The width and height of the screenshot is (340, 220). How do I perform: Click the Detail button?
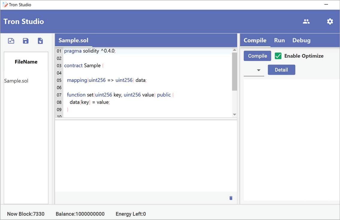click(281, 70)
